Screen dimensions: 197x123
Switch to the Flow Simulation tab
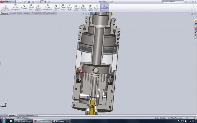coord(50,13)
